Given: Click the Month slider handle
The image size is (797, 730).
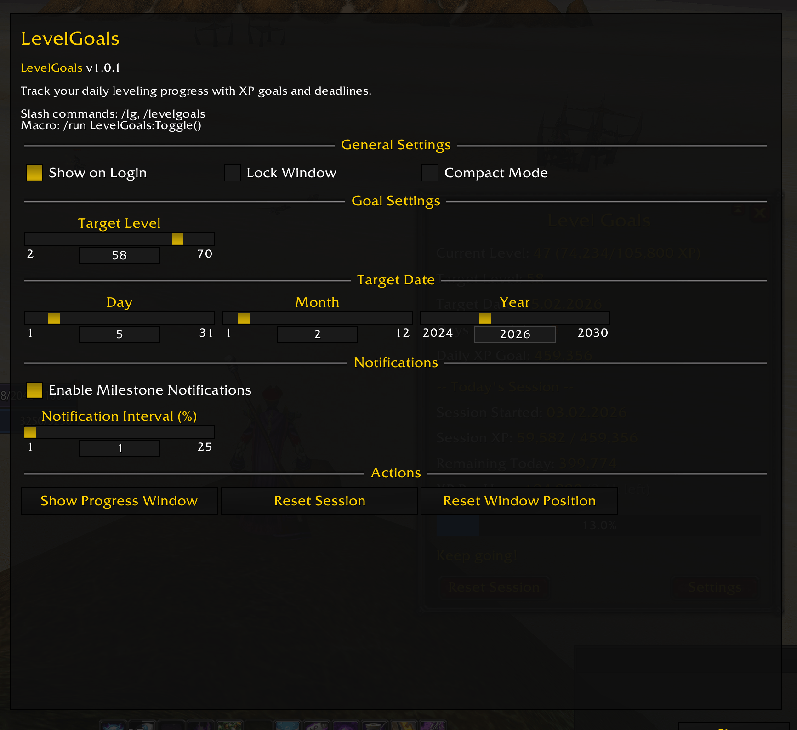Looking at the screenshot, I should [244, 318].
